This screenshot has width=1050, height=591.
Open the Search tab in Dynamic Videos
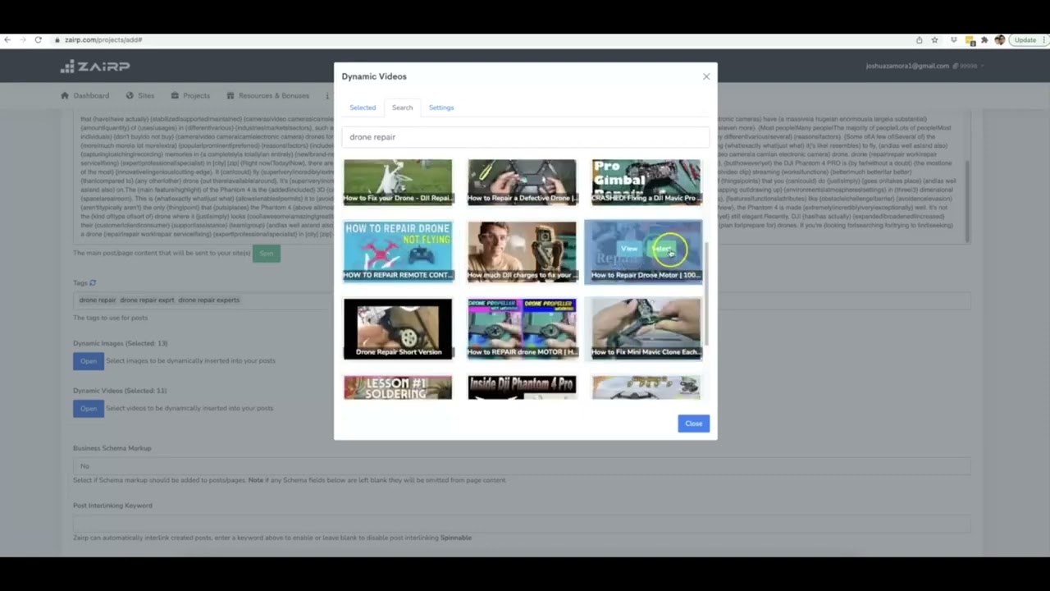click(402, 108)
